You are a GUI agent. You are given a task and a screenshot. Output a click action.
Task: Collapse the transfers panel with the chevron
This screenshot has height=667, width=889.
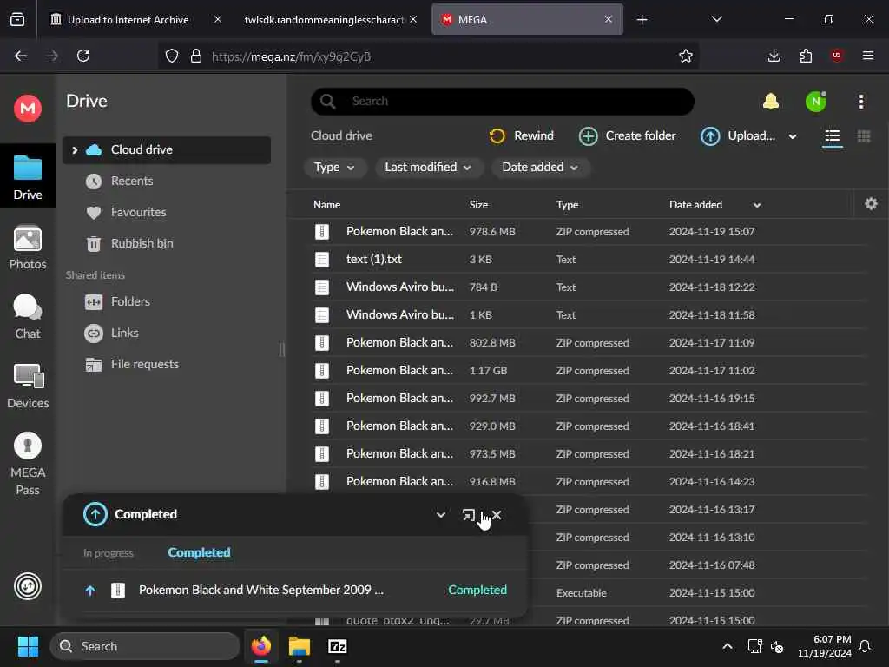440,514
